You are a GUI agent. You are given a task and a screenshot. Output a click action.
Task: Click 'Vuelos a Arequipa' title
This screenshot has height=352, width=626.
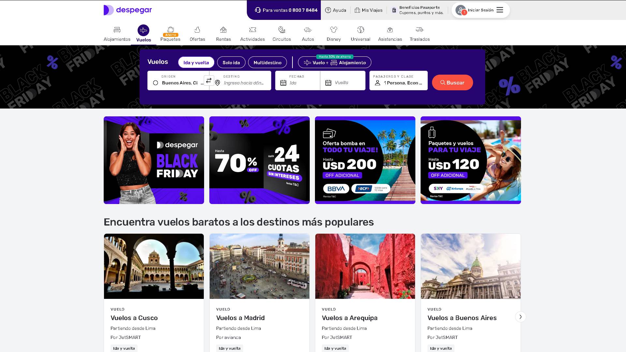tap(350, 318)
